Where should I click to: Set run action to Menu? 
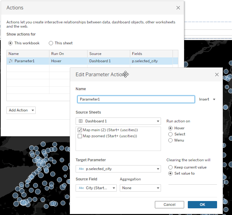tap(170, 140)
